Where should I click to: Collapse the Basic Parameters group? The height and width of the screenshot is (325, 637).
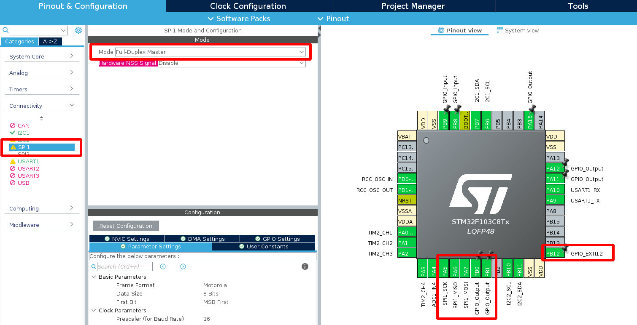[94, 277]
